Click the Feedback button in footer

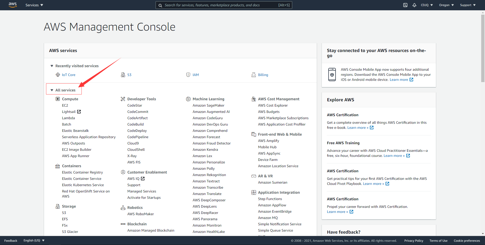click(x=11, y=241)
